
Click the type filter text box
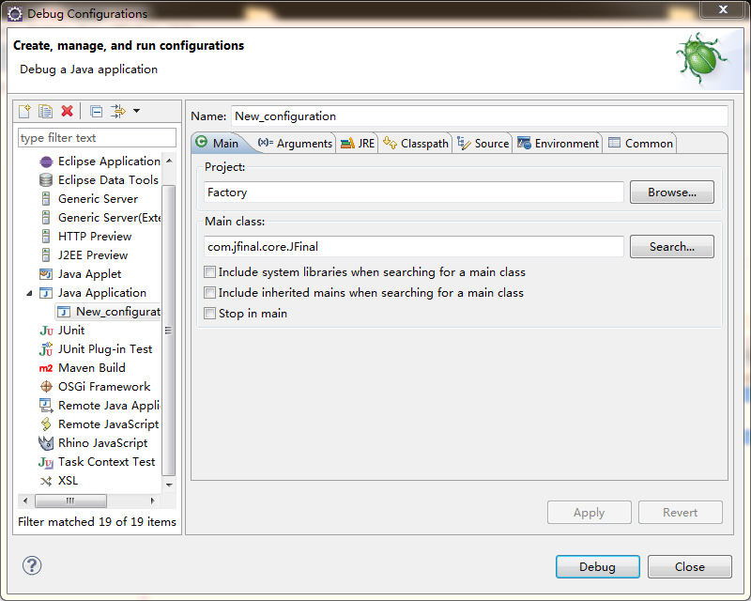tap(97, 138)
